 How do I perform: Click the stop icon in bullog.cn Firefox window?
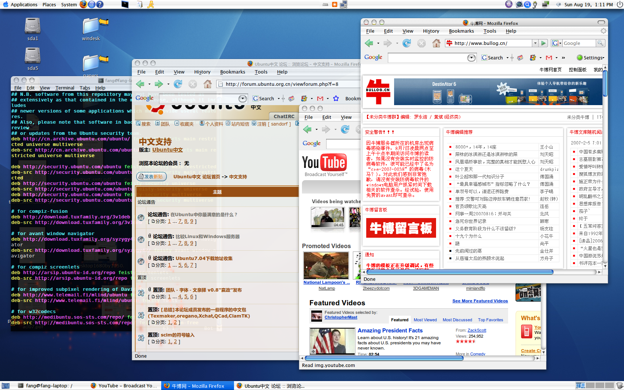pos(422,43)
